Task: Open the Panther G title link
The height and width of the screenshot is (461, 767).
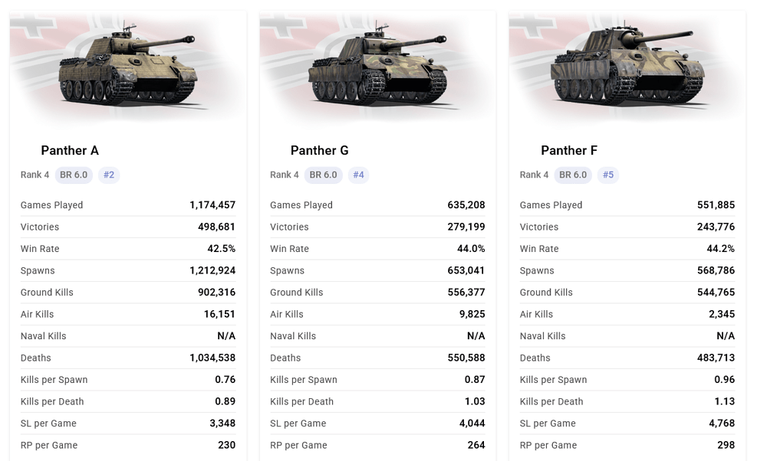Action: click(320, 150)
